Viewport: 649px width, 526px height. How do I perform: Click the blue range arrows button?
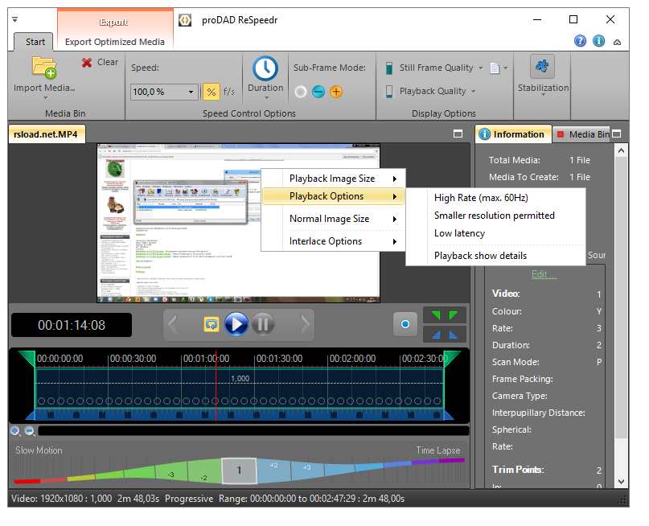point(445,335)
